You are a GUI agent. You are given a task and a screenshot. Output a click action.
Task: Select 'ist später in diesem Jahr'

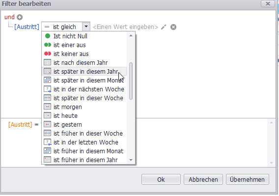pos(84,71)
